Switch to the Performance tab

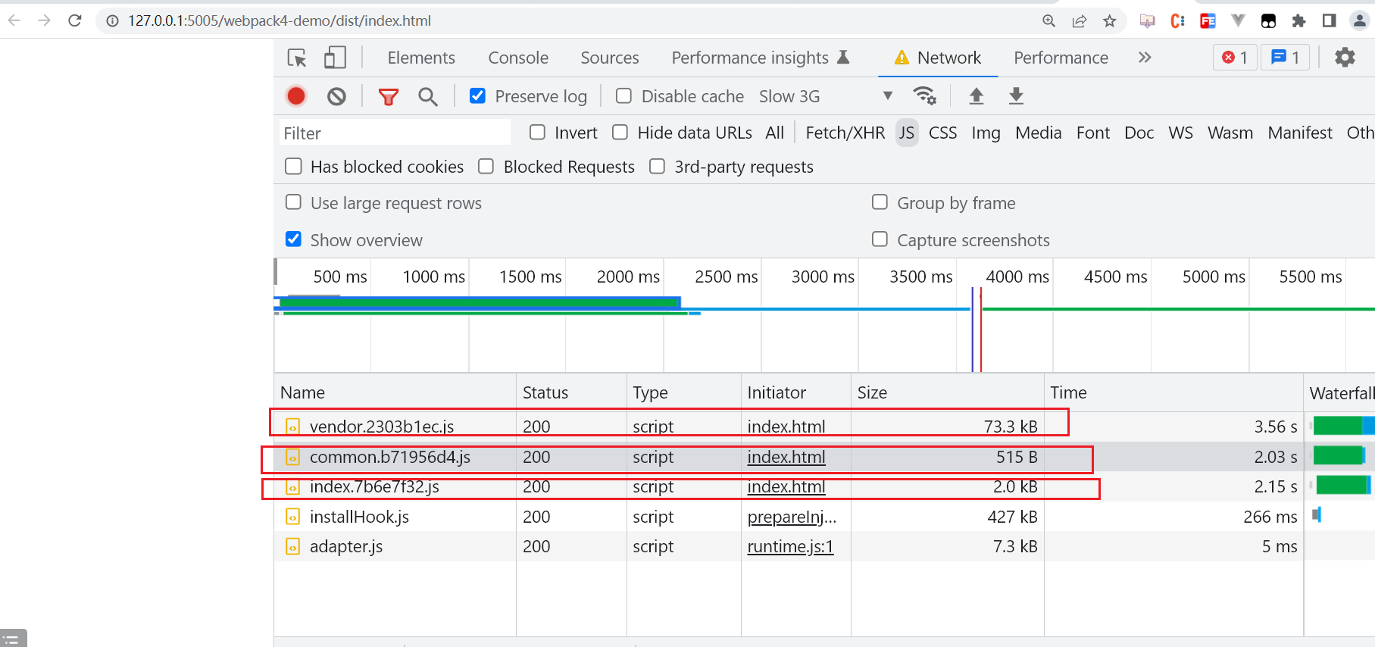[x=1061, y=58]
